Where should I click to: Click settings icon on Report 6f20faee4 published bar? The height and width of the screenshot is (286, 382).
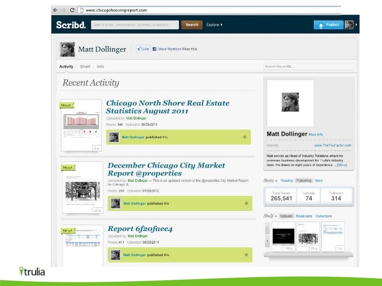[246, 255]
